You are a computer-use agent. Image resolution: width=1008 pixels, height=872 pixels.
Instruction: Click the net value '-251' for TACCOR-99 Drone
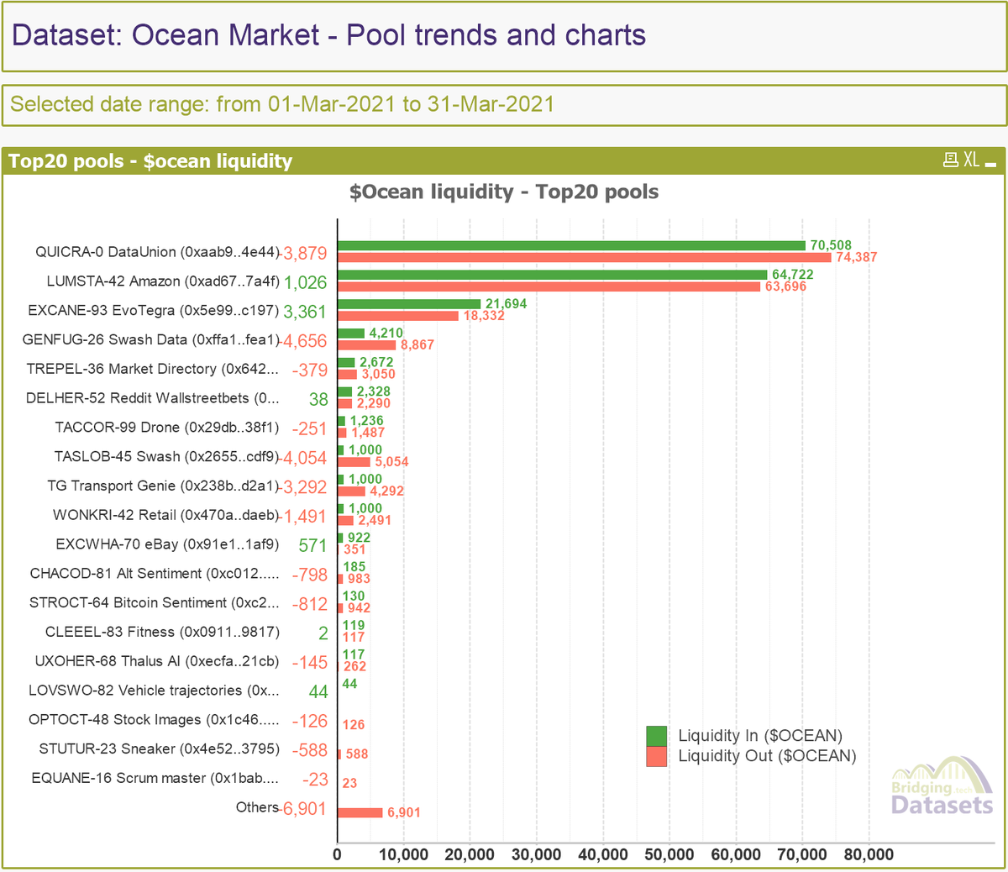309,428
